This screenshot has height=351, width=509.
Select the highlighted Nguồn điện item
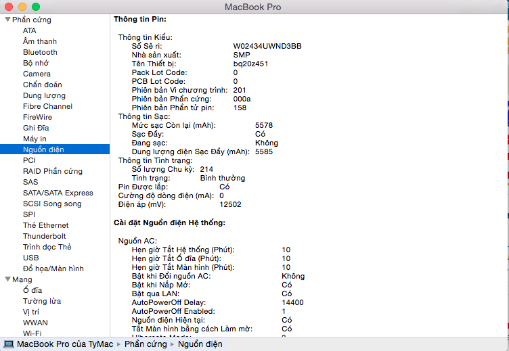pos(55,149)
